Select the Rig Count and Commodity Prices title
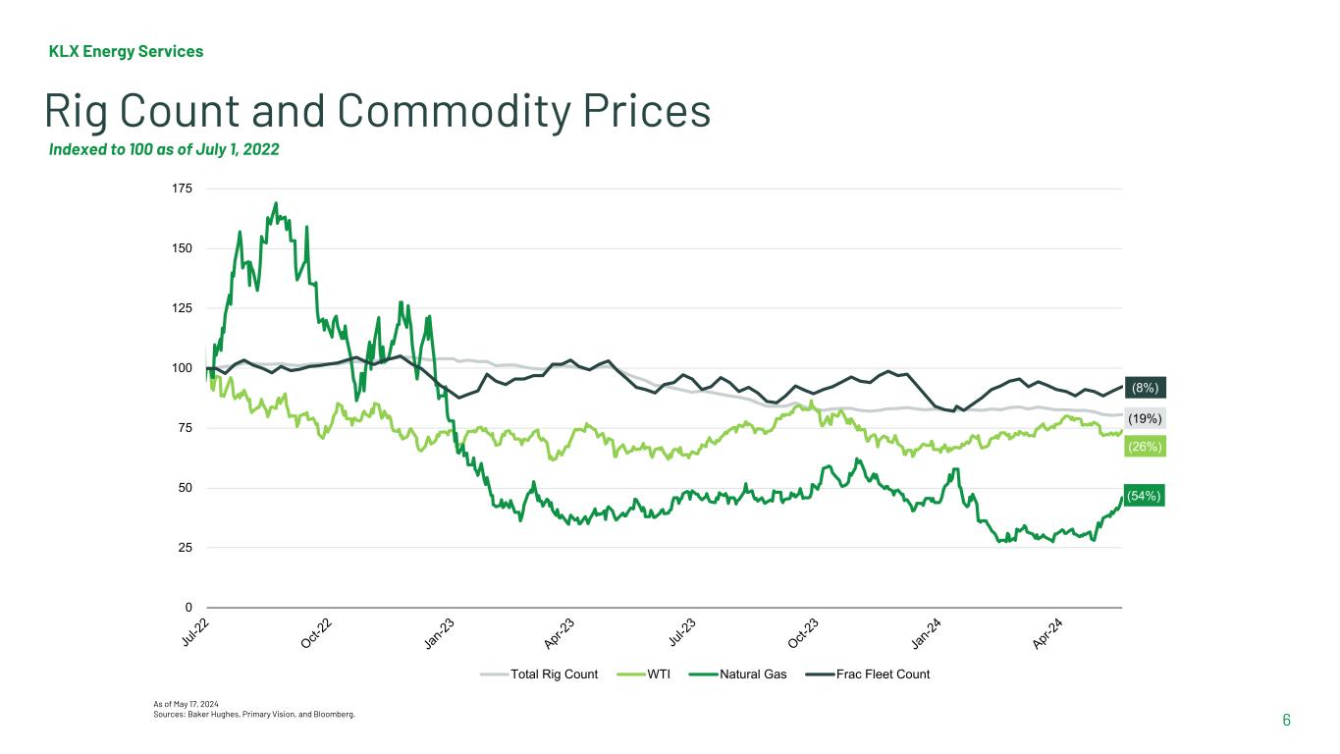The height and width of the screenshot is (754, 1340). [378, 111]
